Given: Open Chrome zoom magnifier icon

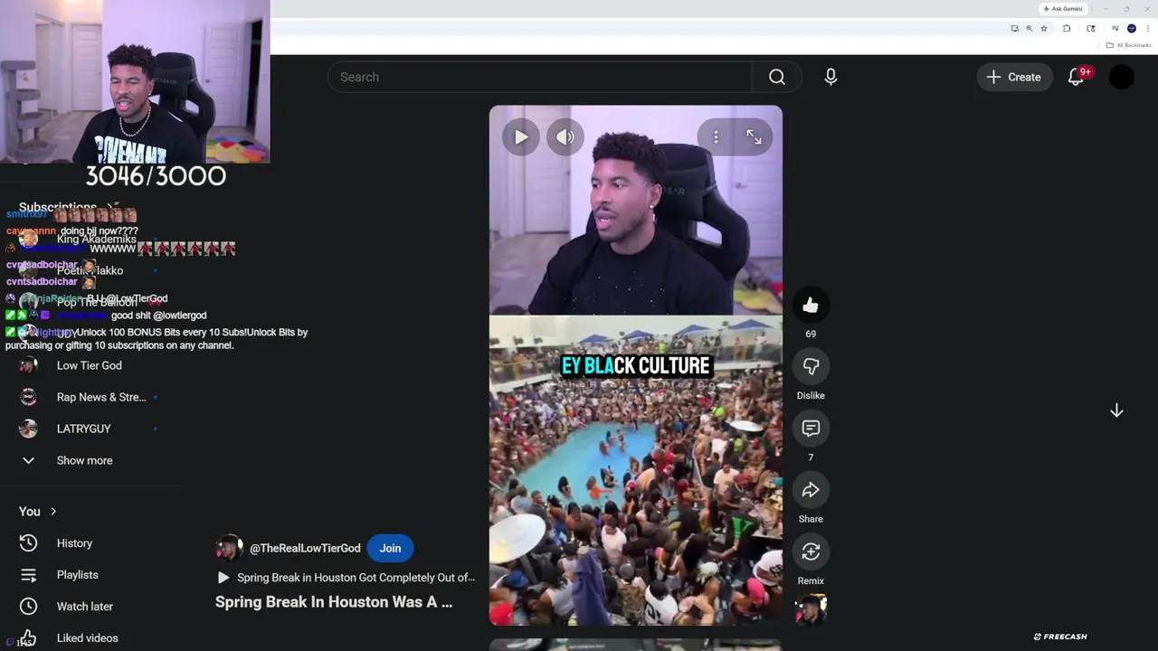Looking at the screenshot, I should pyautogui.click(x=1029, y=29).
